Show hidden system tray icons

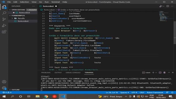click(126, 97)
